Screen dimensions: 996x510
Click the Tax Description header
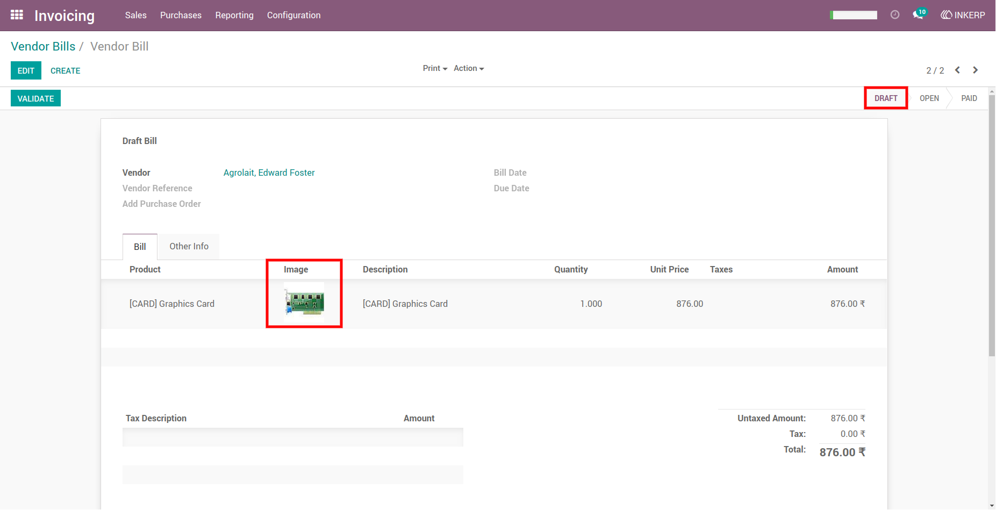tap(156, 418)
